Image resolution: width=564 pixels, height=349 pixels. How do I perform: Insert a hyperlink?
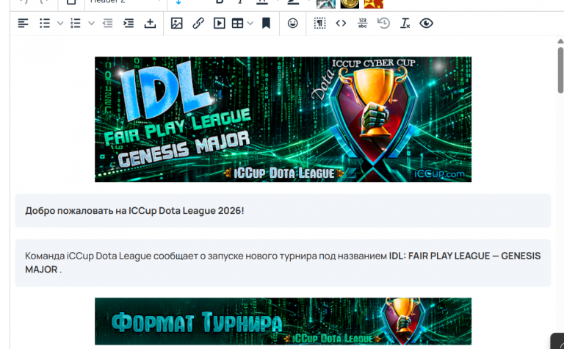coord(198,24)
